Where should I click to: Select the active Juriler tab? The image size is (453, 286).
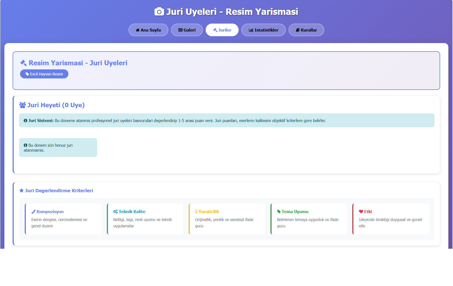coord(222,30)
